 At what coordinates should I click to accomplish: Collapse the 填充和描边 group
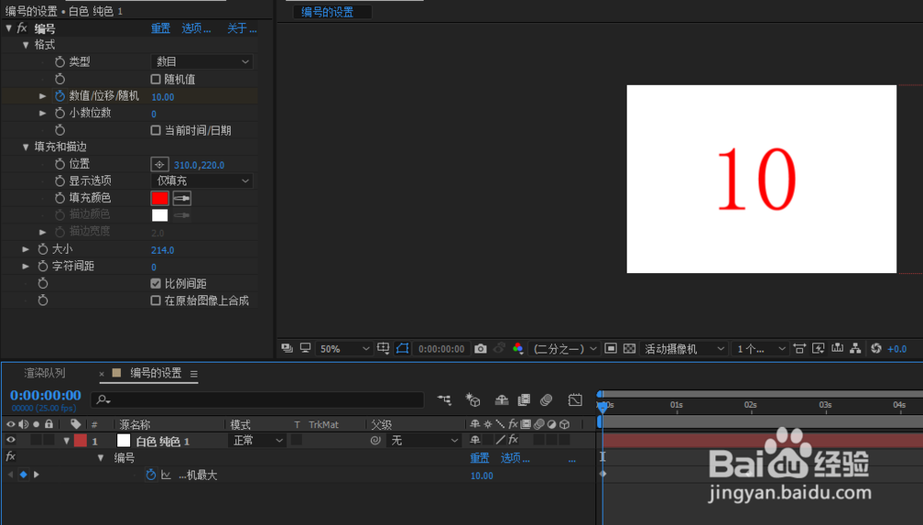tap(25, 147)
